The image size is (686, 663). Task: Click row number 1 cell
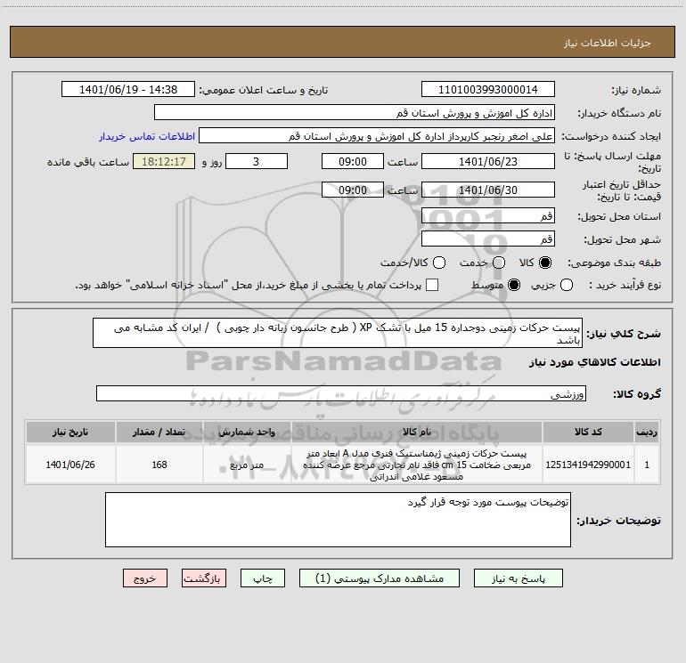pos(647,465)
